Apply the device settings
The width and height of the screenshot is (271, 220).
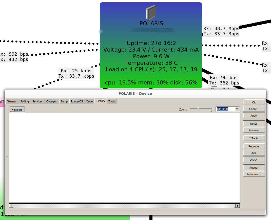[x=254, y=115]
